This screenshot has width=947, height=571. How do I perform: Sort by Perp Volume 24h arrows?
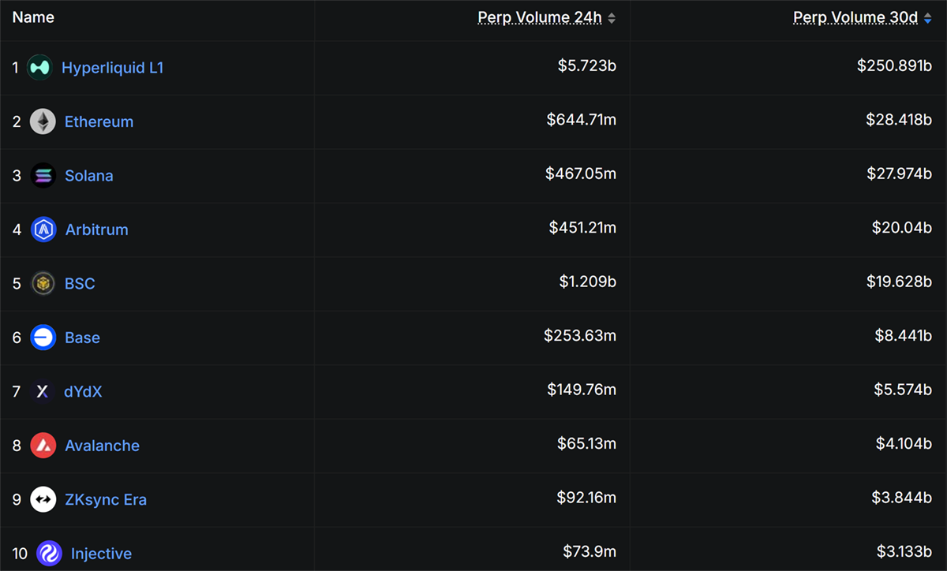[x=612, y=18]
